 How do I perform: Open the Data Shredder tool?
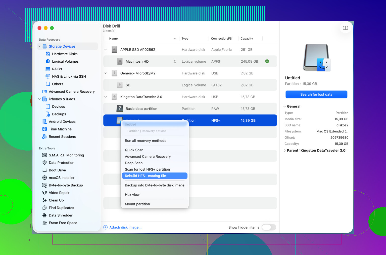point(57,215)
